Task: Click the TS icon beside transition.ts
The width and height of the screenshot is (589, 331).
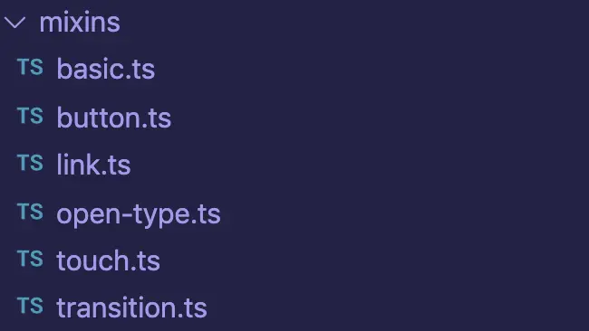Action: pyautogui.click(x=30, y=306)
